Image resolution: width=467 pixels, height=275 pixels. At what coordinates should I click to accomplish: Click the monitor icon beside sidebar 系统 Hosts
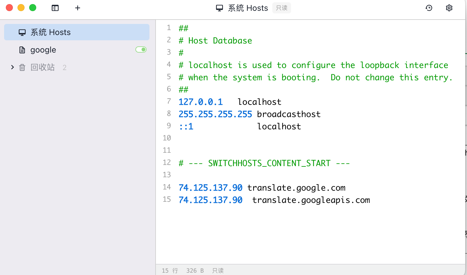click(x=22, y=32)
